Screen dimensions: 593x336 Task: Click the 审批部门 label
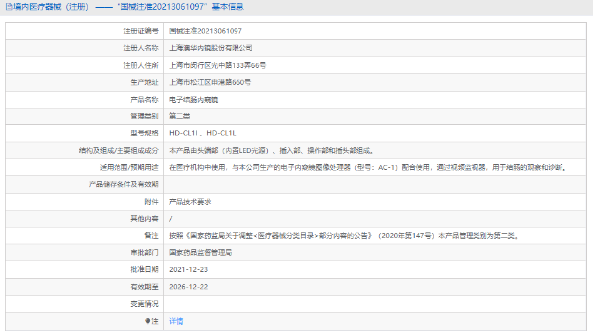(144, 252)
